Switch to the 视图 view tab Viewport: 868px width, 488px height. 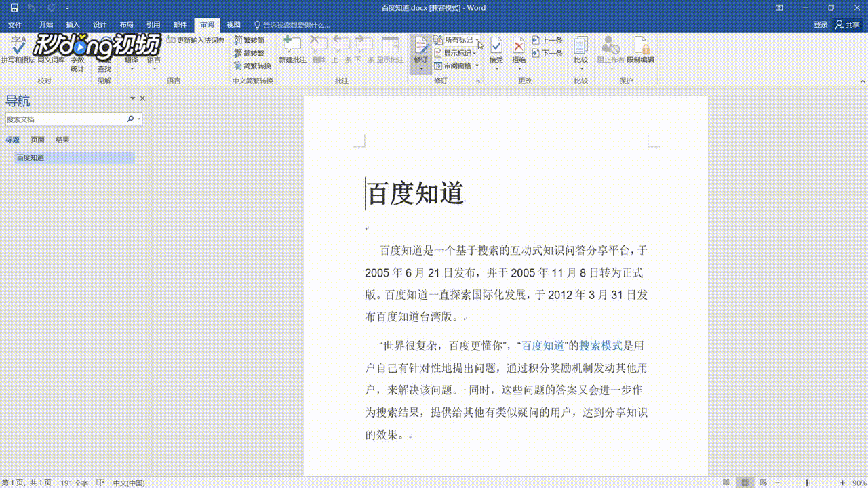click(x=233, y=25)
